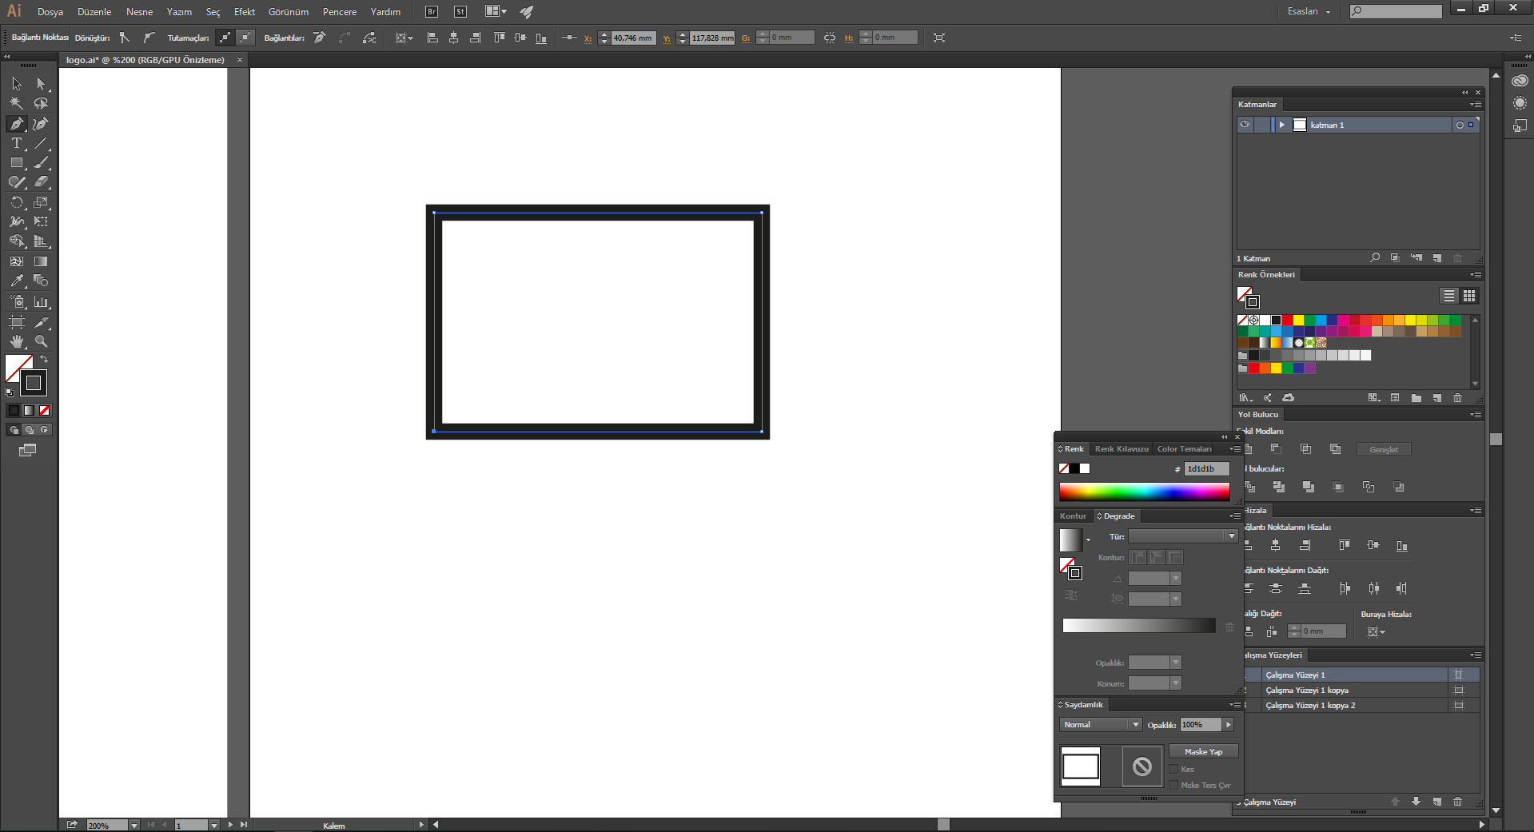The width and height of the screenshot is (1534, 832).
Task: Select the Magic Wand tool
Action: (17, 103)
